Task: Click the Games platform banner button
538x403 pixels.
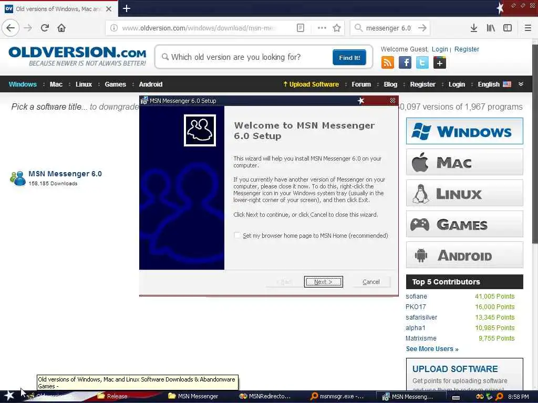Action: [464, 224]
